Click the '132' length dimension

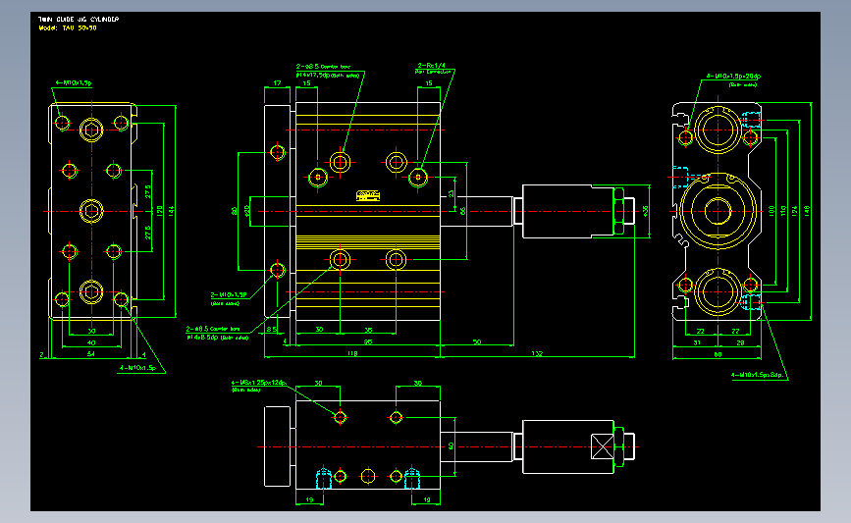click(x=537, y=353)
